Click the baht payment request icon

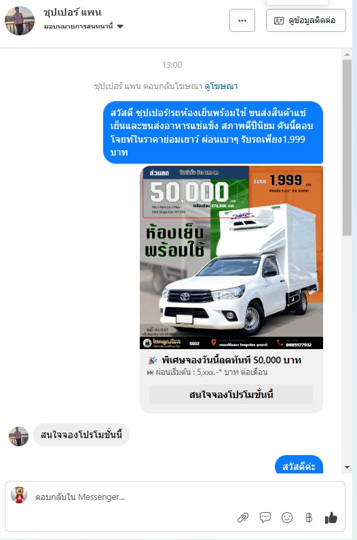coord(309,518)
